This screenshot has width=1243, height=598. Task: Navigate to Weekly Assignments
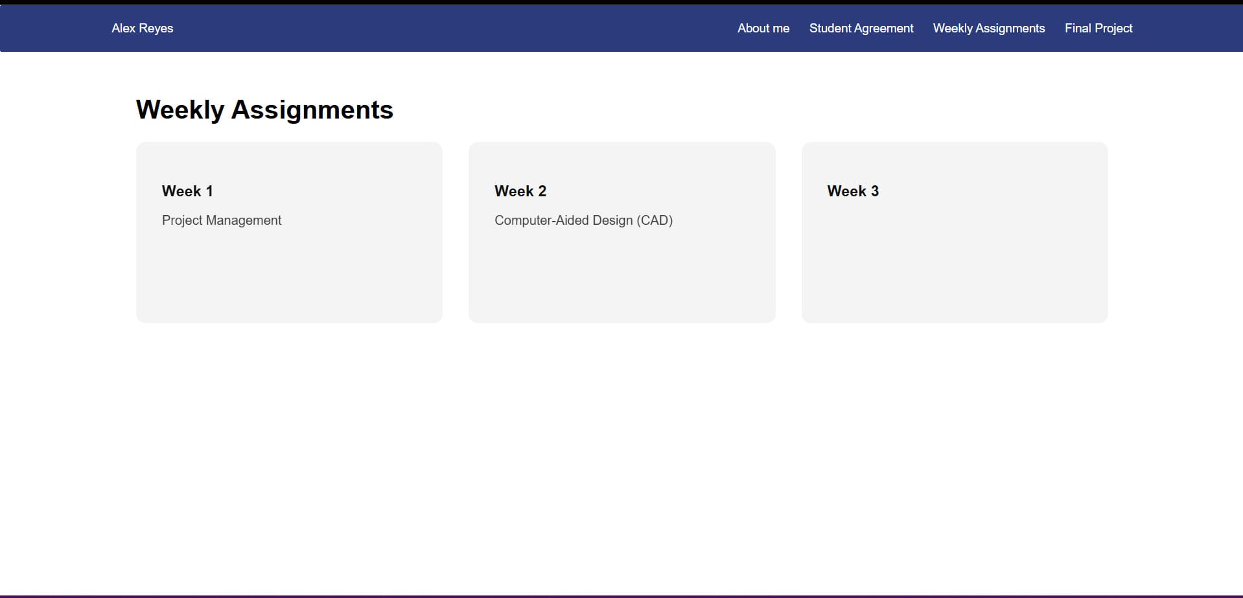point(988,28)
